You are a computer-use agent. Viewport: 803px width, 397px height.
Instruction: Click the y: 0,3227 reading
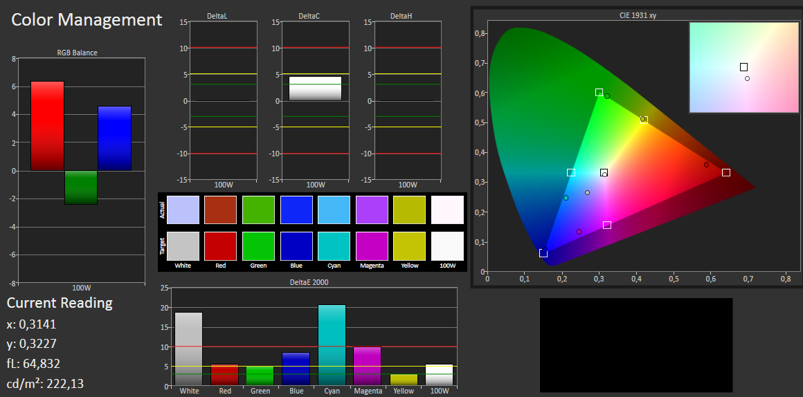pos(31,344)
